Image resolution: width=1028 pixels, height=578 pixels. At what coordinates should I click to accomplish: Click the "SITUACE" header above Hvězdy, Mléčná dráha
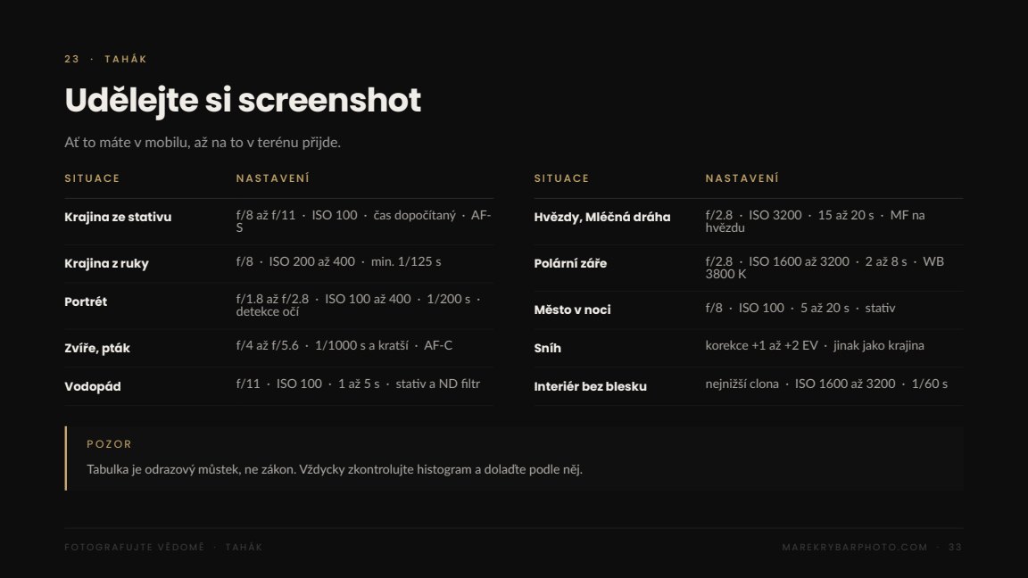(x=562, y=178)
